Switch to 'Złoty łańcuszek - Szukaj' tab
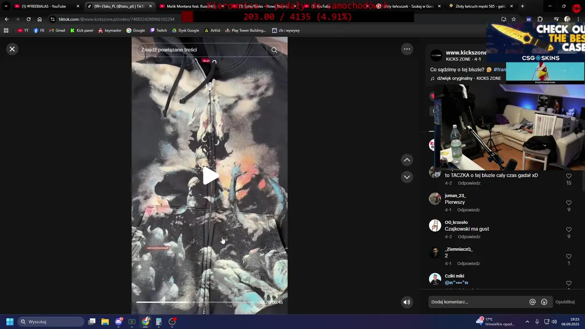The width and height of the screenshot is (585, 329). pyautogui.click(x=408, y=6)
